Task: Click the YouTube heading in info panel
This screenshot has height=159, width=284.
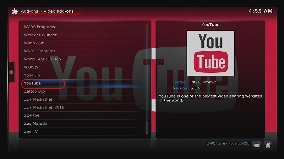Action: (x=211, y=25)
